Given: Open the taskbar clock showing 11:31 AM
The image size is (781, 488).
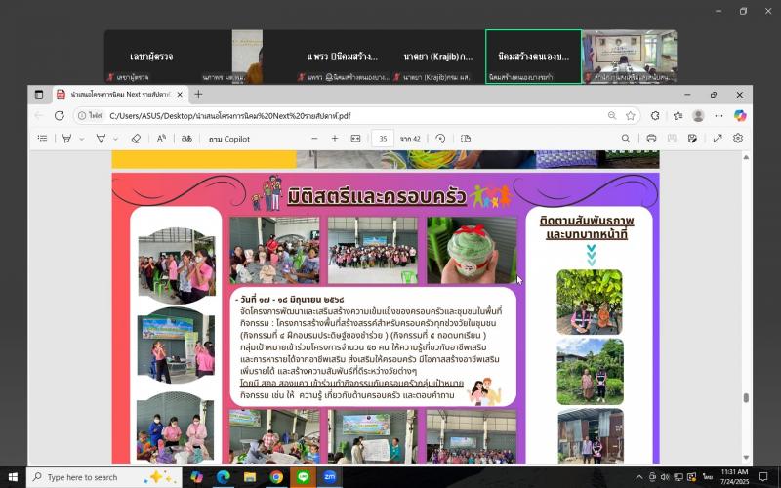Looking at the screenshot, I should 734,477.
